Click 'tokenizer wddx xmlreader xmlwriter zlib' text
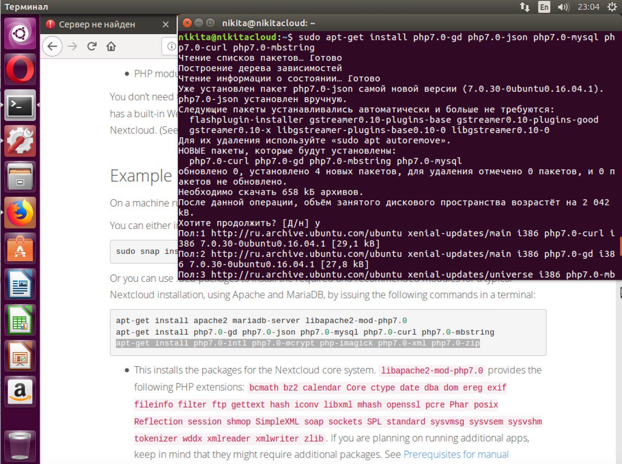 pyautogui.click(x=229, y=439)
